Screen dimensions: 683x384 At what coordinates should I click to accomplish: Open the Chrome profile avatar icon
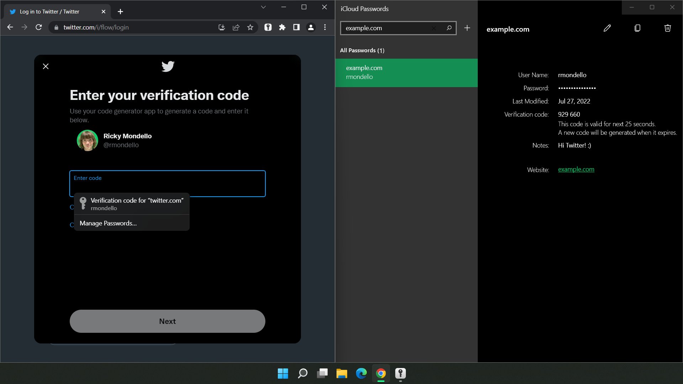pyautogui.click(x=311, y=27)
